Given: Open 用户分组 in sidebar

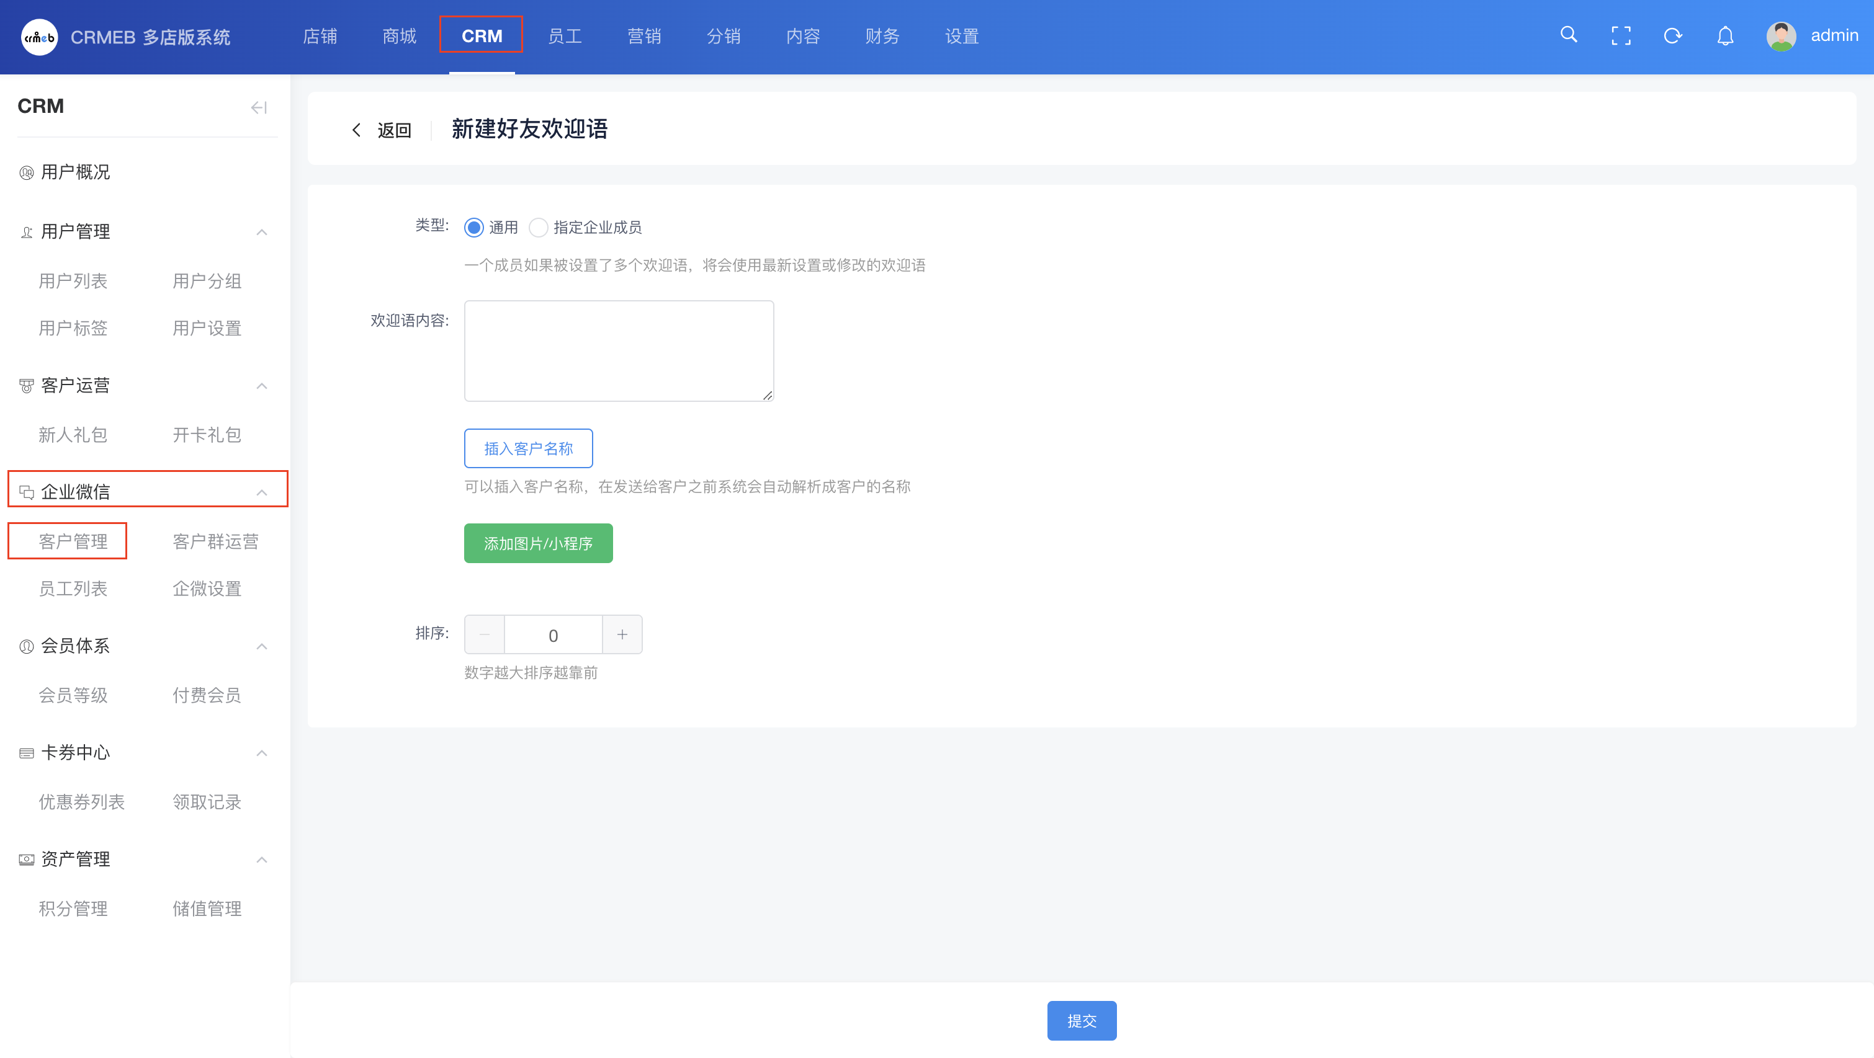Looking at the screenshot, I should (x=207, y=282).
